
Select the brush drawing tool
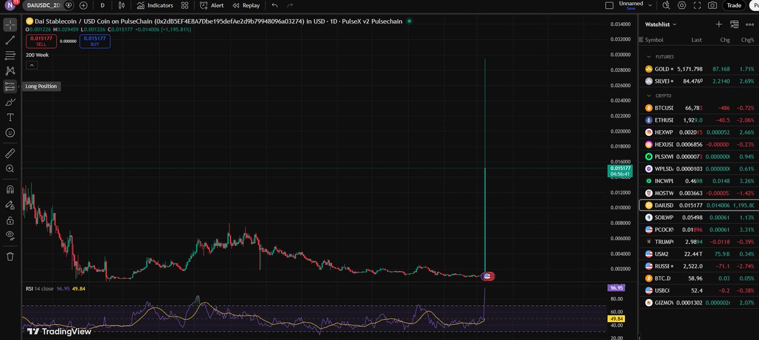click(10, 102)
